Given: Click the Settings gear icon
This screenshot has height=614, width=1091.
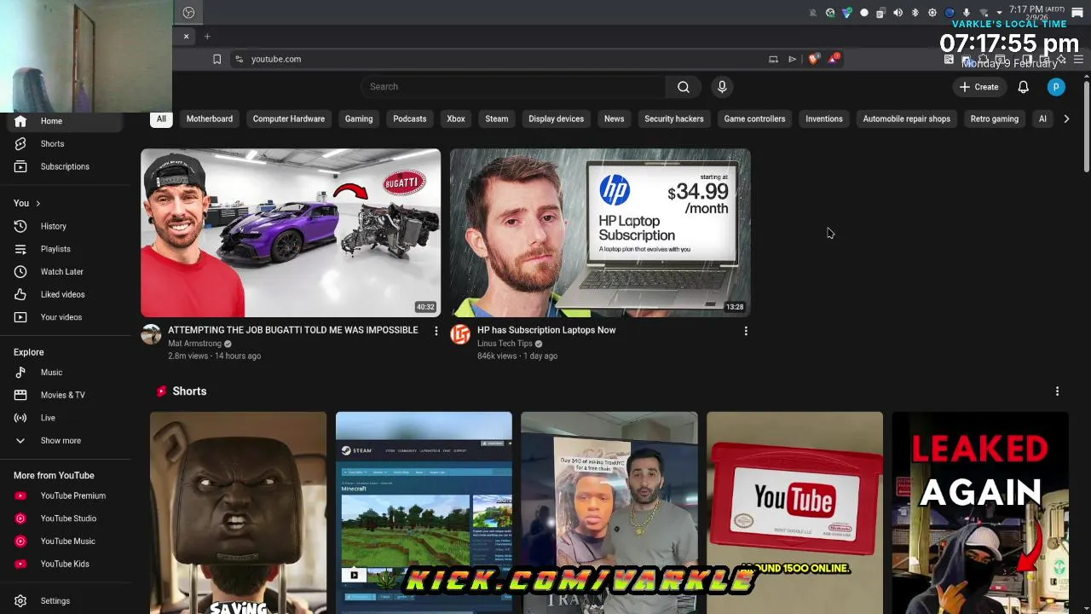Looking at the screenshot, I should (x=20, y=600).
